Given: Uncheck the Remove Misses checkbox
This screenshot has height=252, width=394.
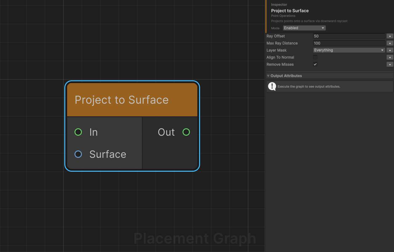Looking at the screenshot, I should pos(315,64).
